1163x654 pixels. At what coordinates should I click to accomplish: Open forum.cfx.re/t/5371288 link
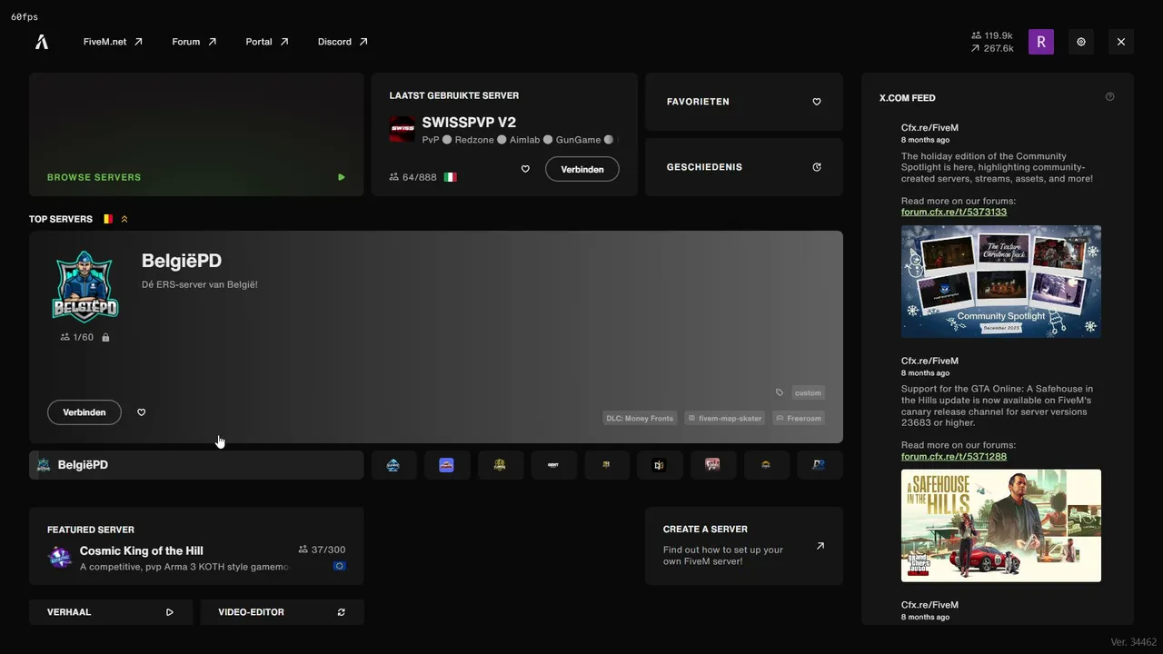pyautogui.click(x=954, y=456)
